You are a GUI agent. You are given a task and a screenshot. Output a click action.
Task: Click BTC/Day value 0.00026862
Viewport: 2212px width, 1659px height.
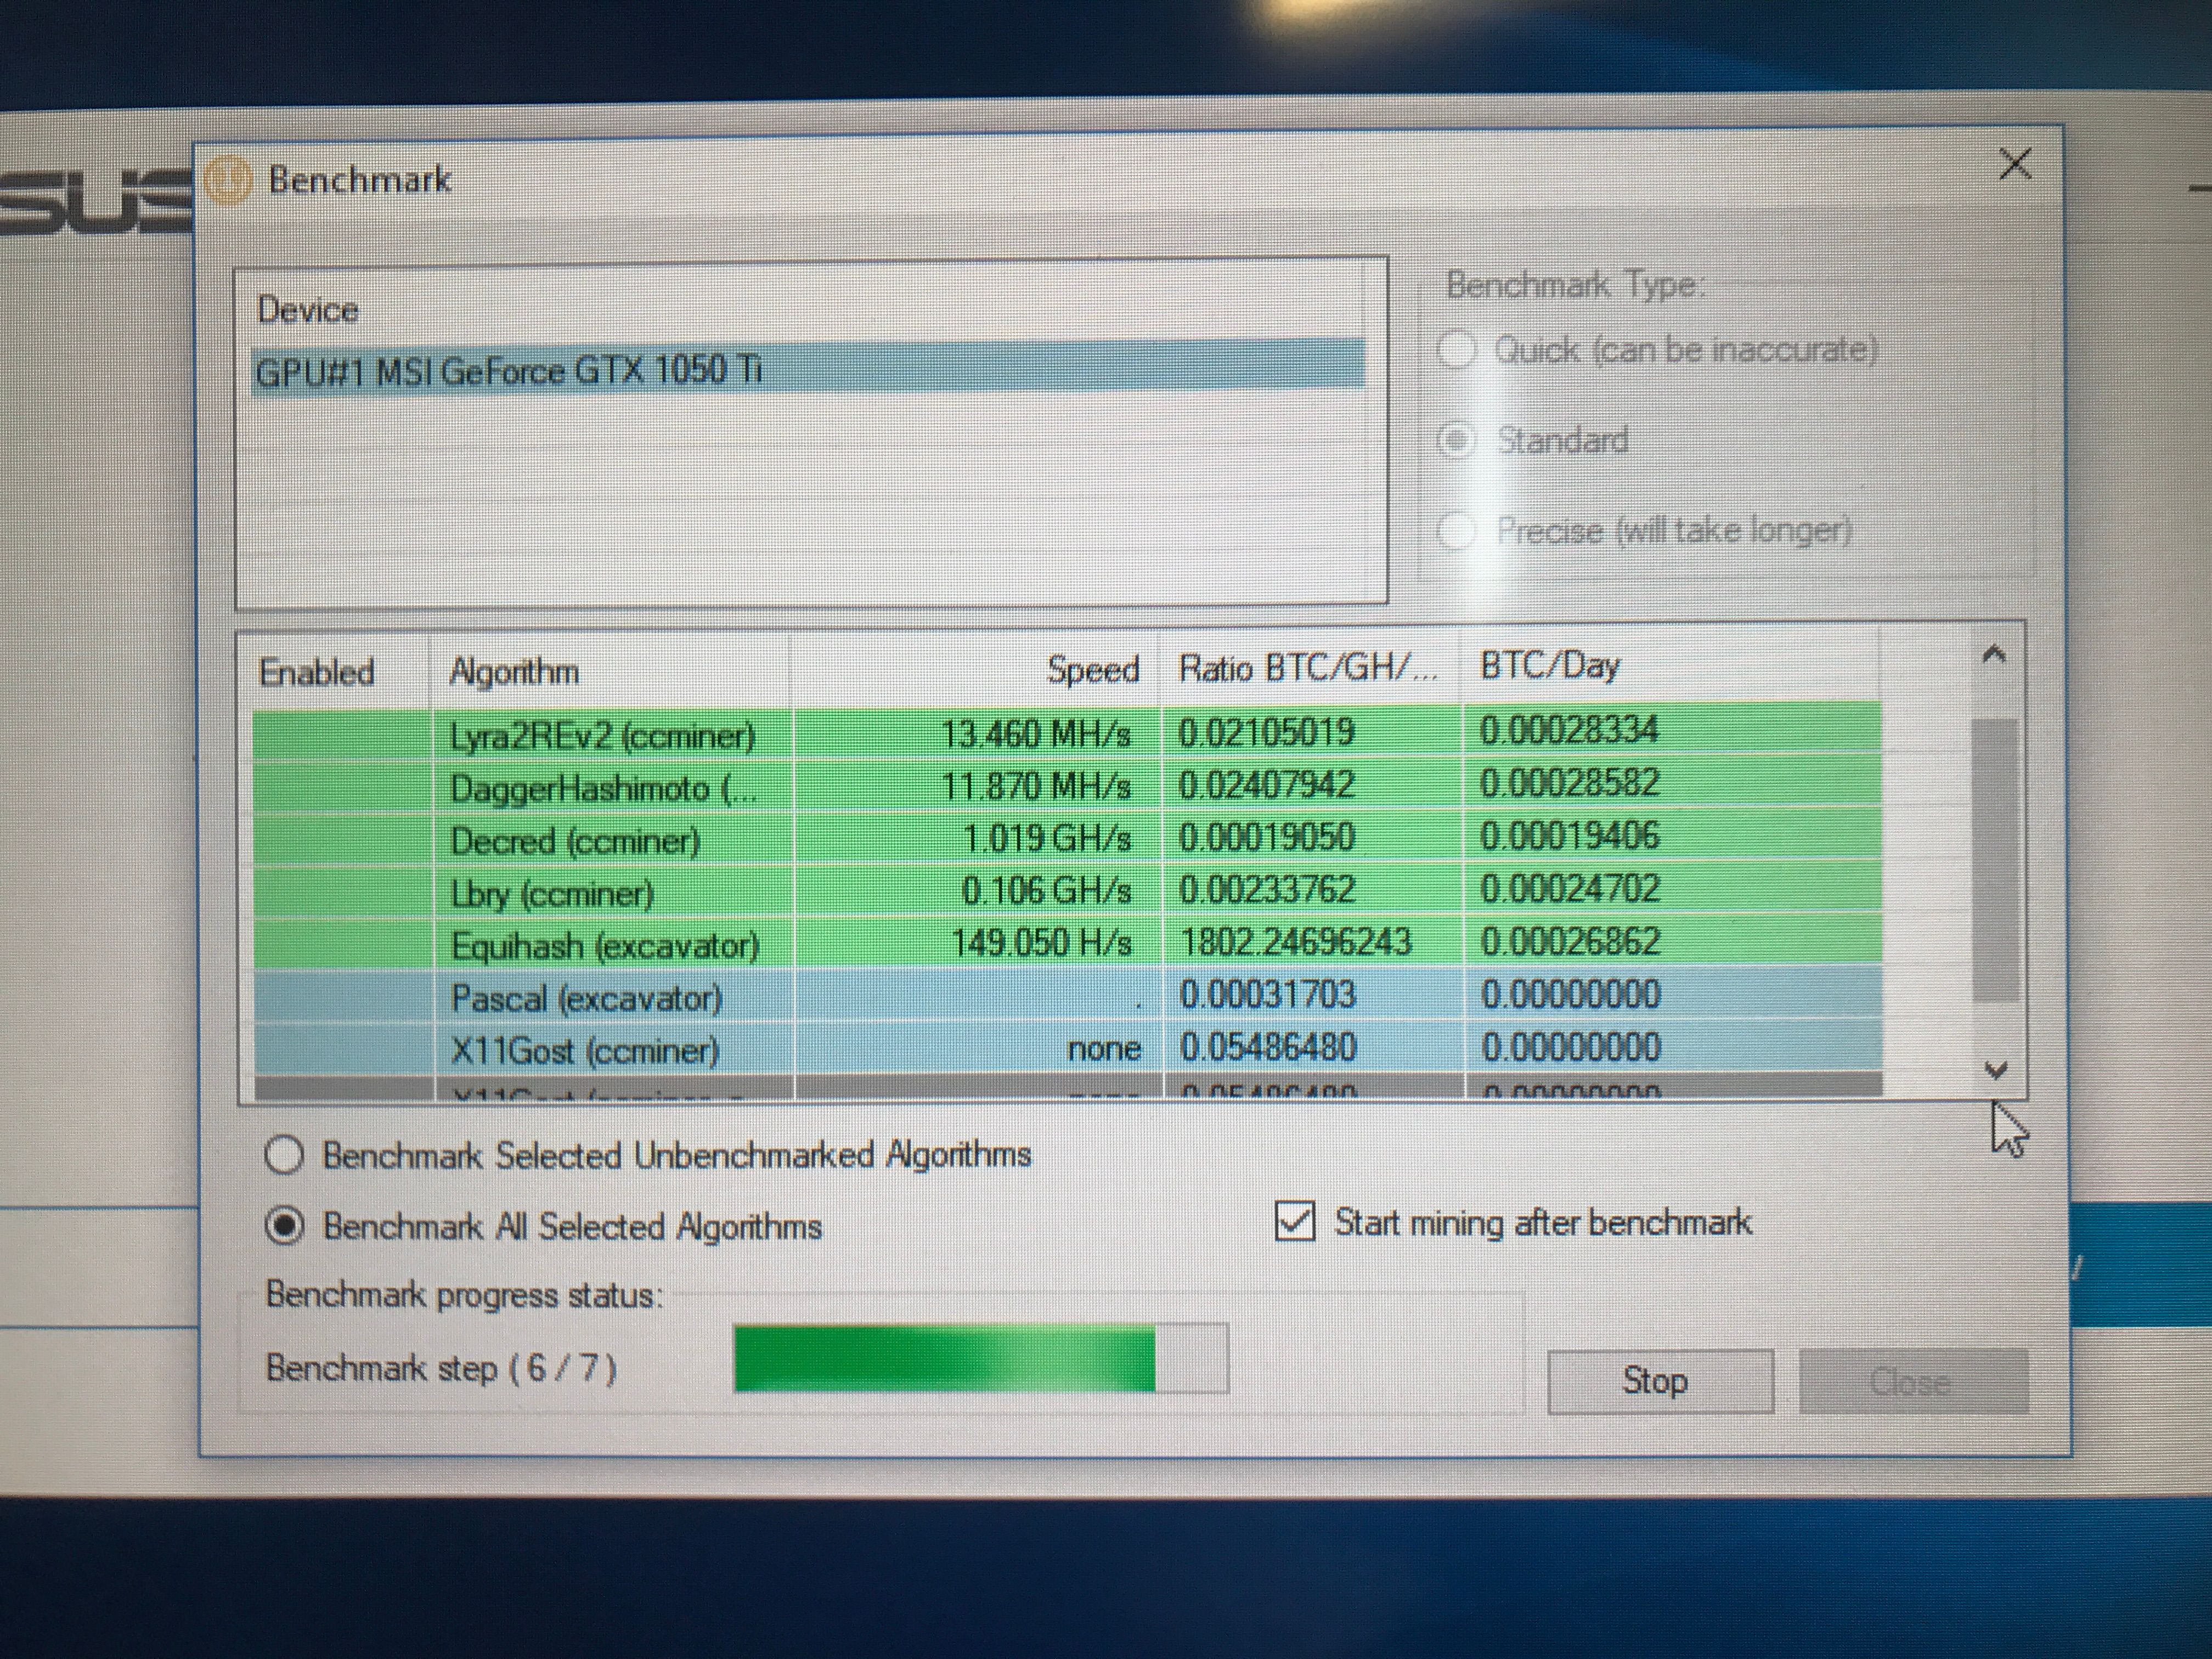1571,941
